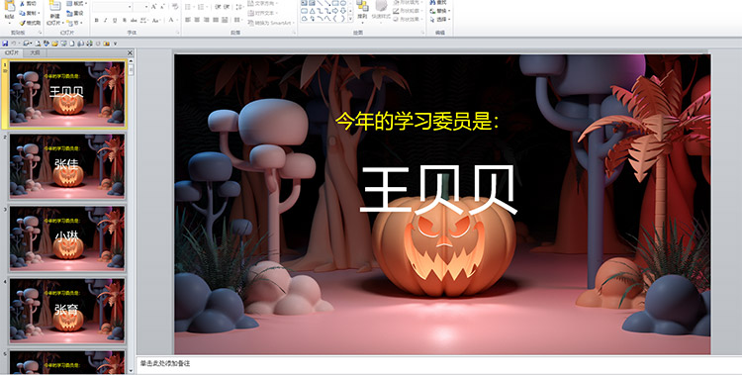The height and width of the screenshot is (375, 742).
Task: Select the slide 3 thumbnail 小琳
Action: point(67,238)
